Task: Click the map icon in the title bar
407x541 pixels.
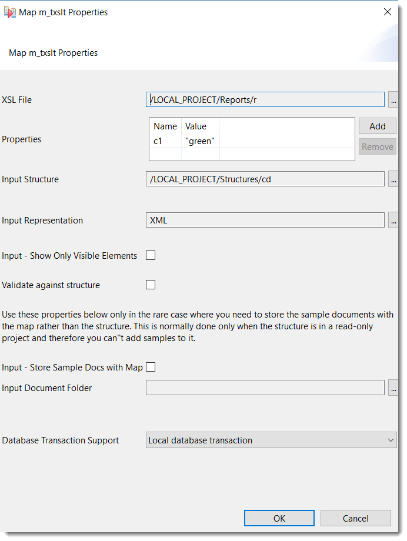Action: [10, 12]
